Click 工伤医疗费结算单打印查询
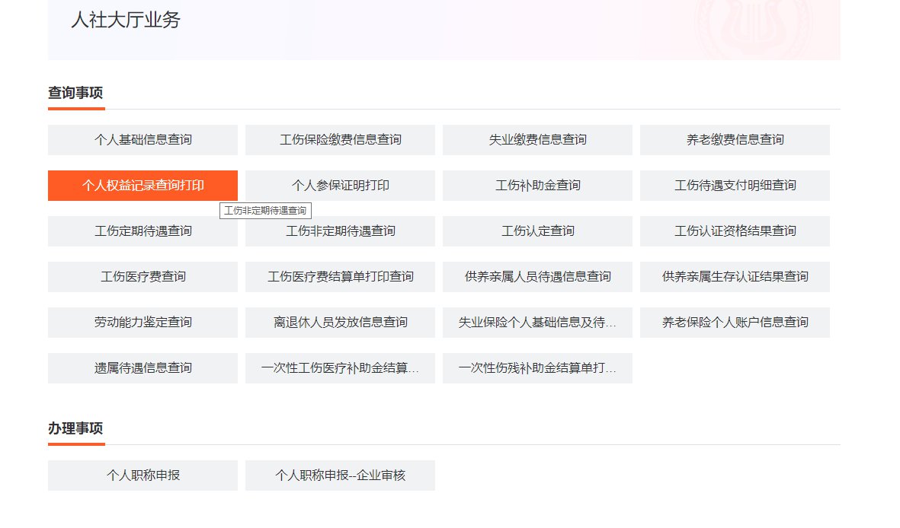 tap(340, 277)
